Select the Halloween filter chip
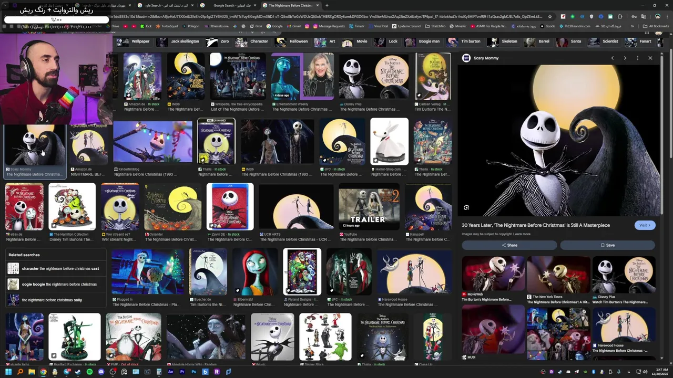This screenshot has height=378, width=673. point(293,41)
